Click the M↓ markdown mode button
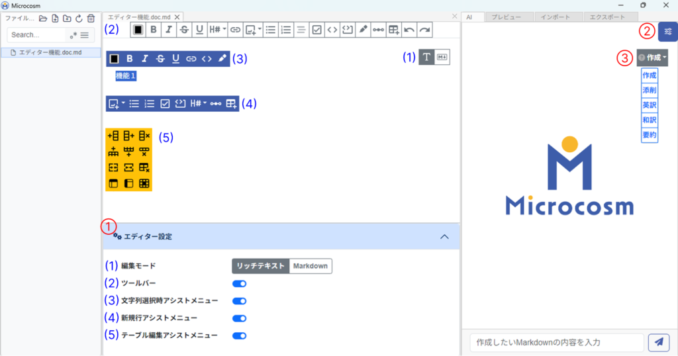 (x=442, y=57)
